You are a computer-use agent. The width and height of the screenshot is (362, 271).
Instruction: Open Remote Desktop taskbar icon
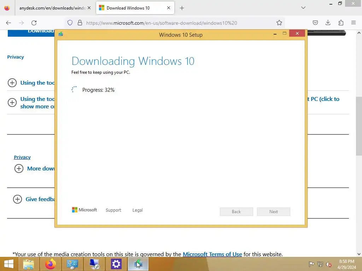pyautogui.click(x=94, y=264)
